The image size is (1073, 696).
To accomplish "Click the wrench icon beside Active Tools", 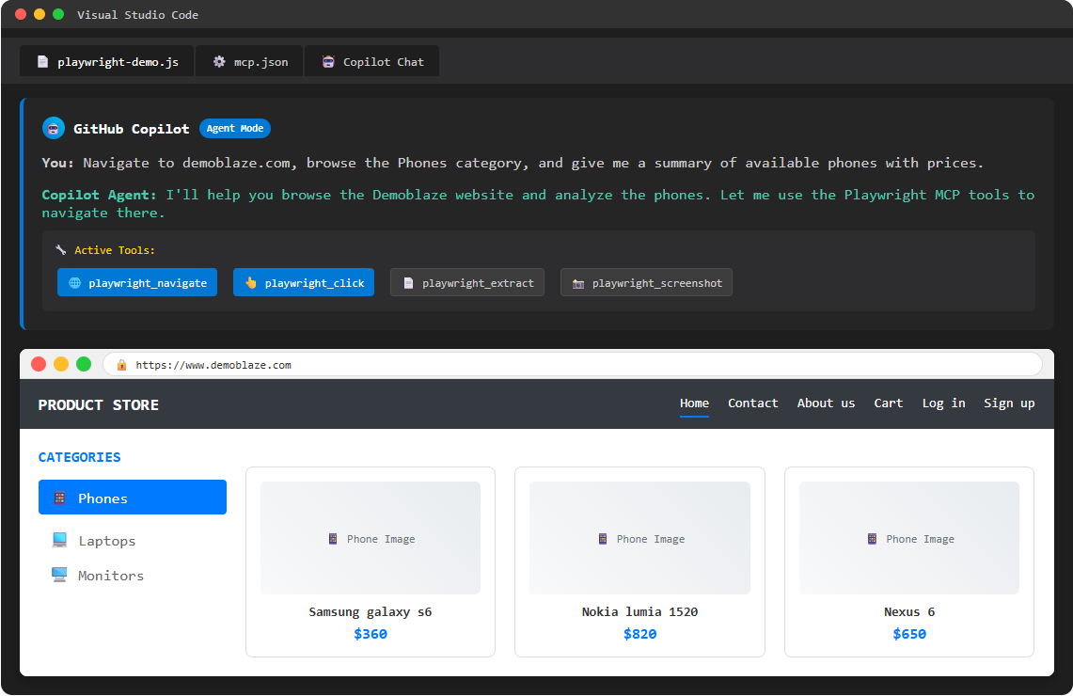I will 61,250.
